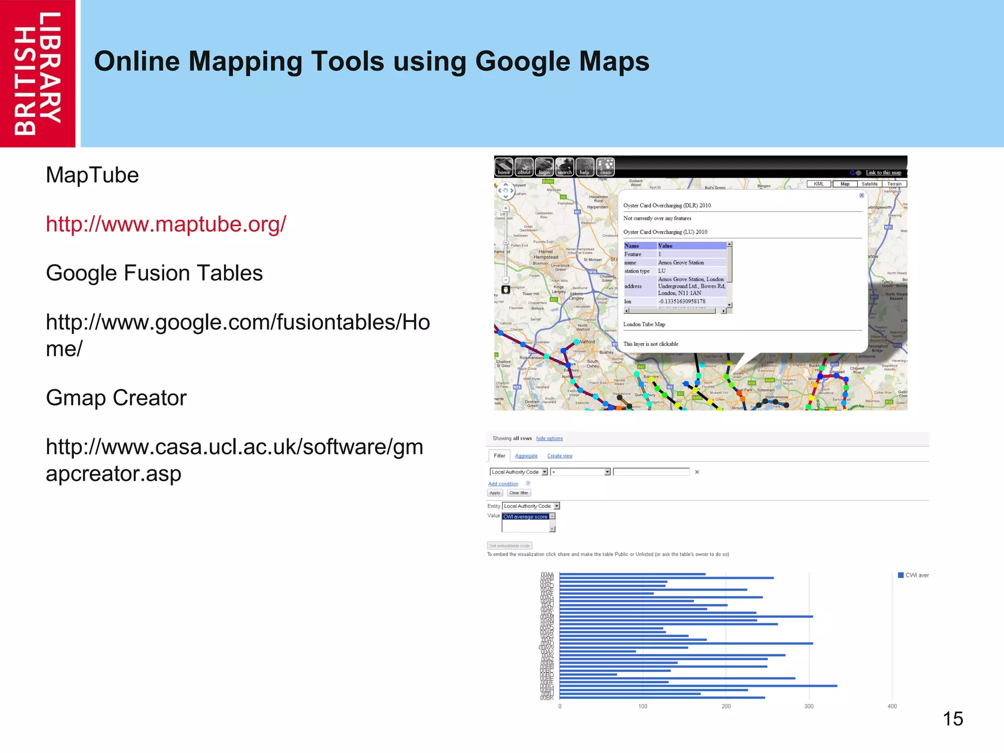Screen dimensions: 1004x753
Task: Click the Watford station marker on map
Action: [x=577, y=342]
